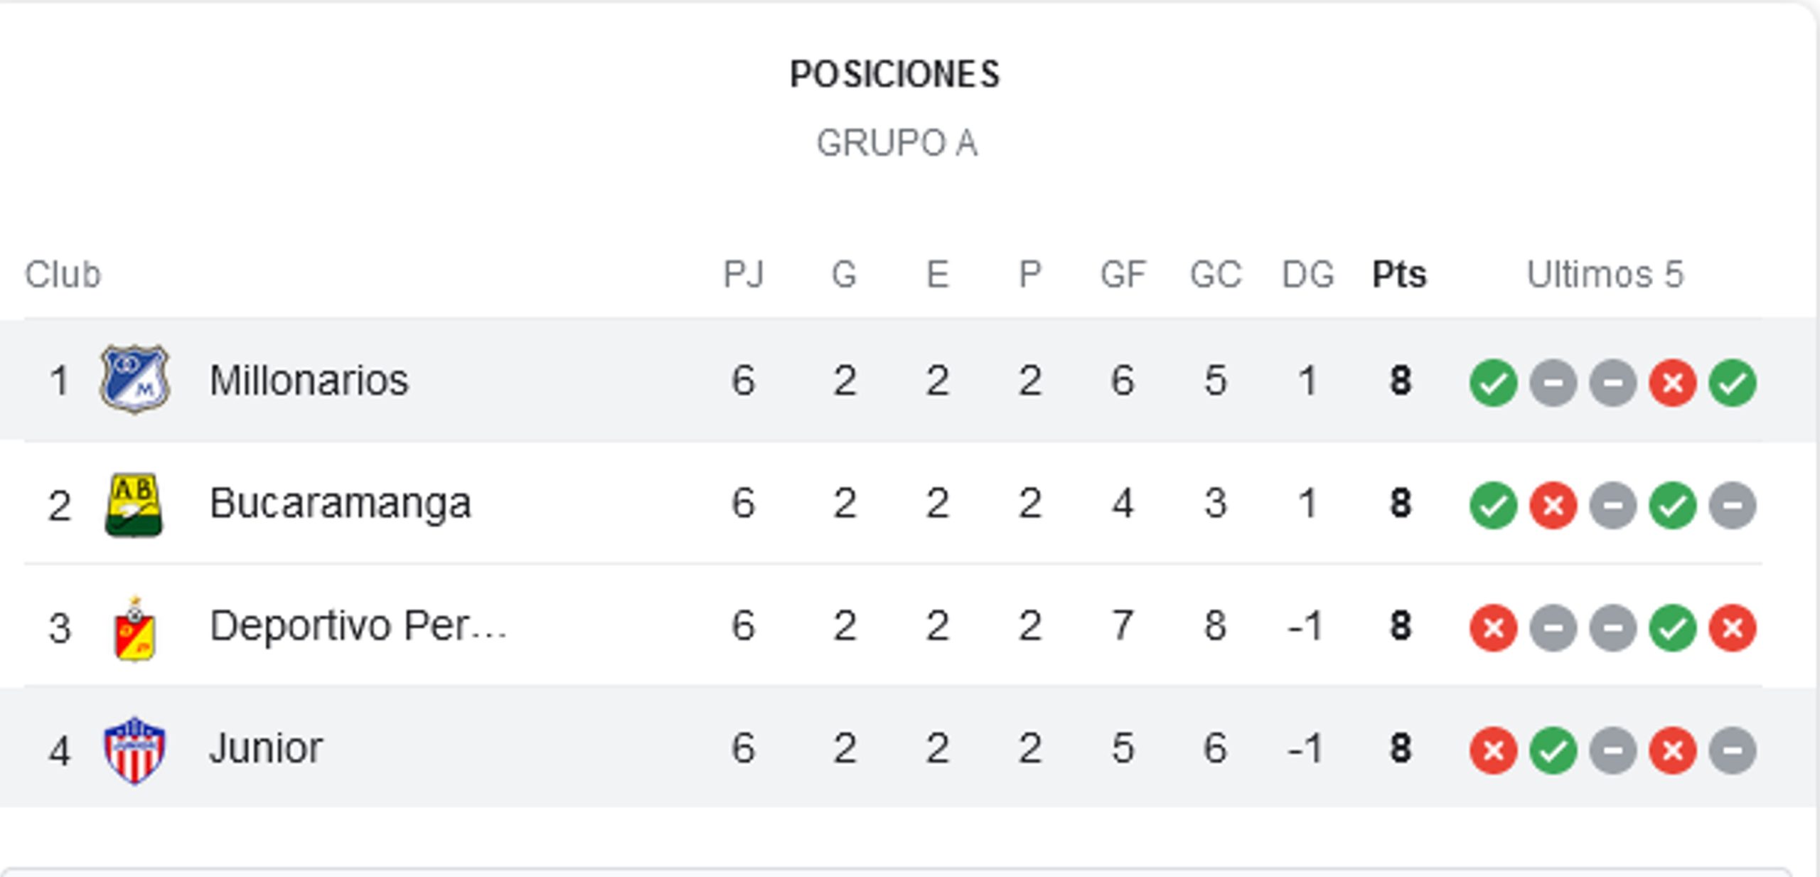The height and width of the screenshot is (877, 1820).
Task: Click Junior's first red loss icon
Action: [1494, 750]
